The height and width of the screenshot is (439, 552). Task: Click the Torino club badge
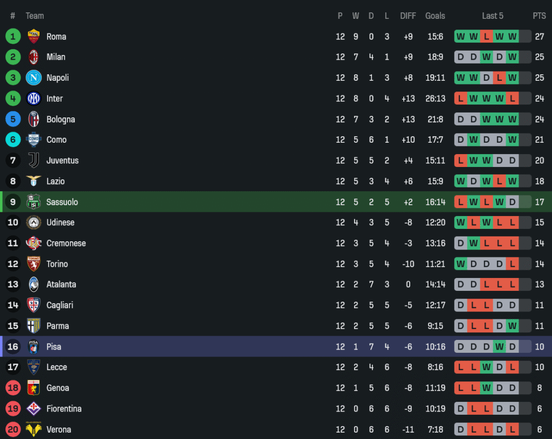pyautogui.click(x=33, y=264)
